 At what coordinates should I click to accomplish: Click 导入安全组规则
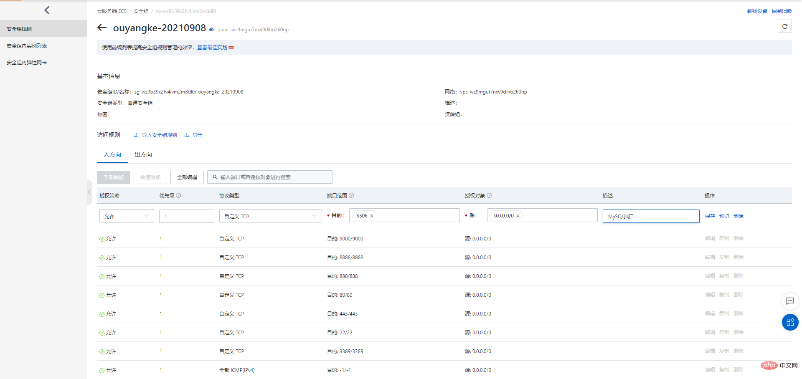coord(155,135)
